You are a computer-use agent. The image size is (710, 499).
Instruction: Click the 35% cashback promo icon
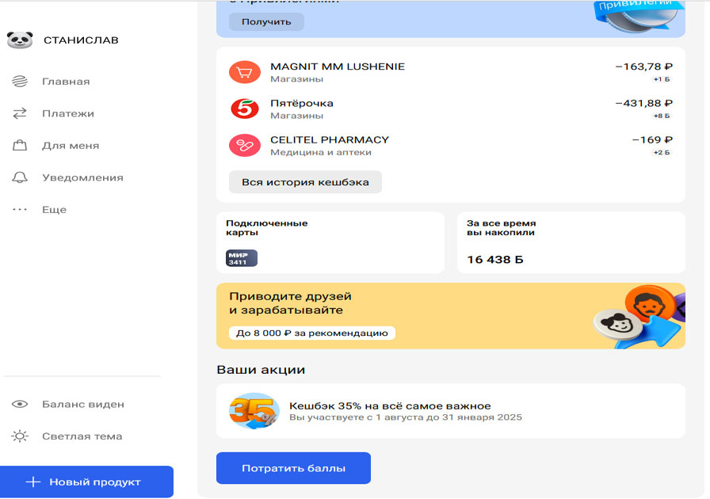tap(254, 411)
